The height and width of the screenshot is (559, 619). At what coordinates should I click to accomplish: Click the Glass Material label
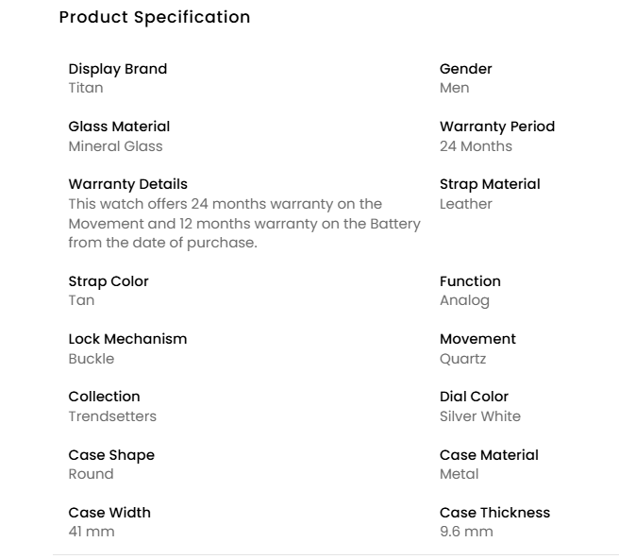[119, 127]
